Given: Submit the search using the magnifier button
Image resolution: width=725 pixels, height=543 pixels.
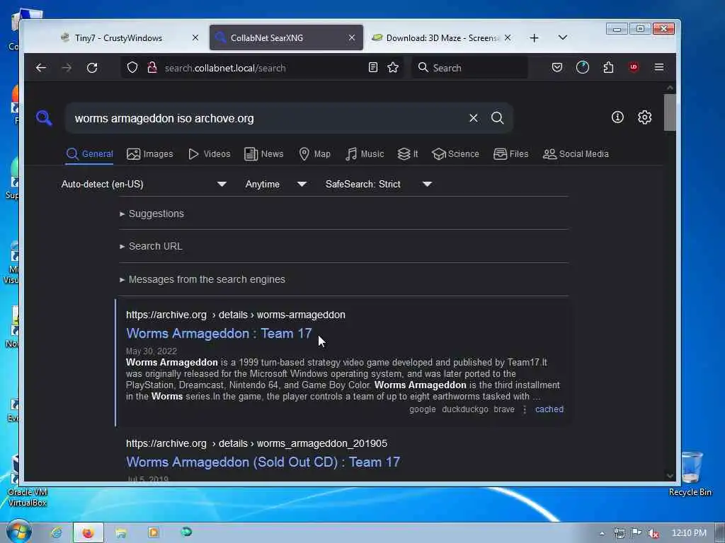Looking at the screenshot, I should (x=498, y=118).
